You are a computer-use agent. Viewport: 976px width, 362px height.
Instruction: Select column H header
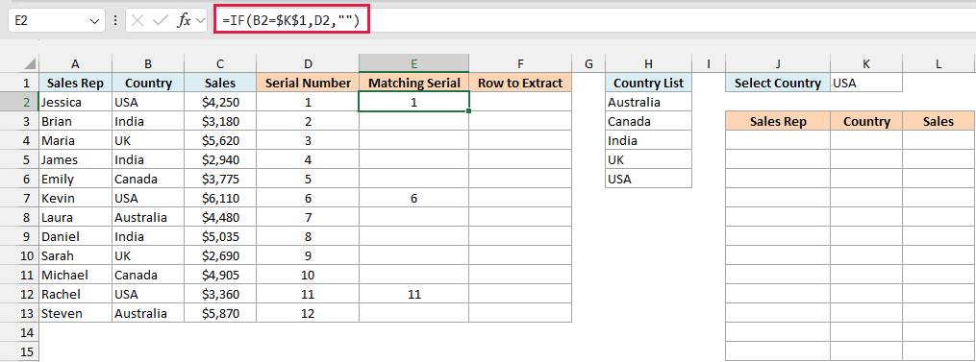click(649, 63)
